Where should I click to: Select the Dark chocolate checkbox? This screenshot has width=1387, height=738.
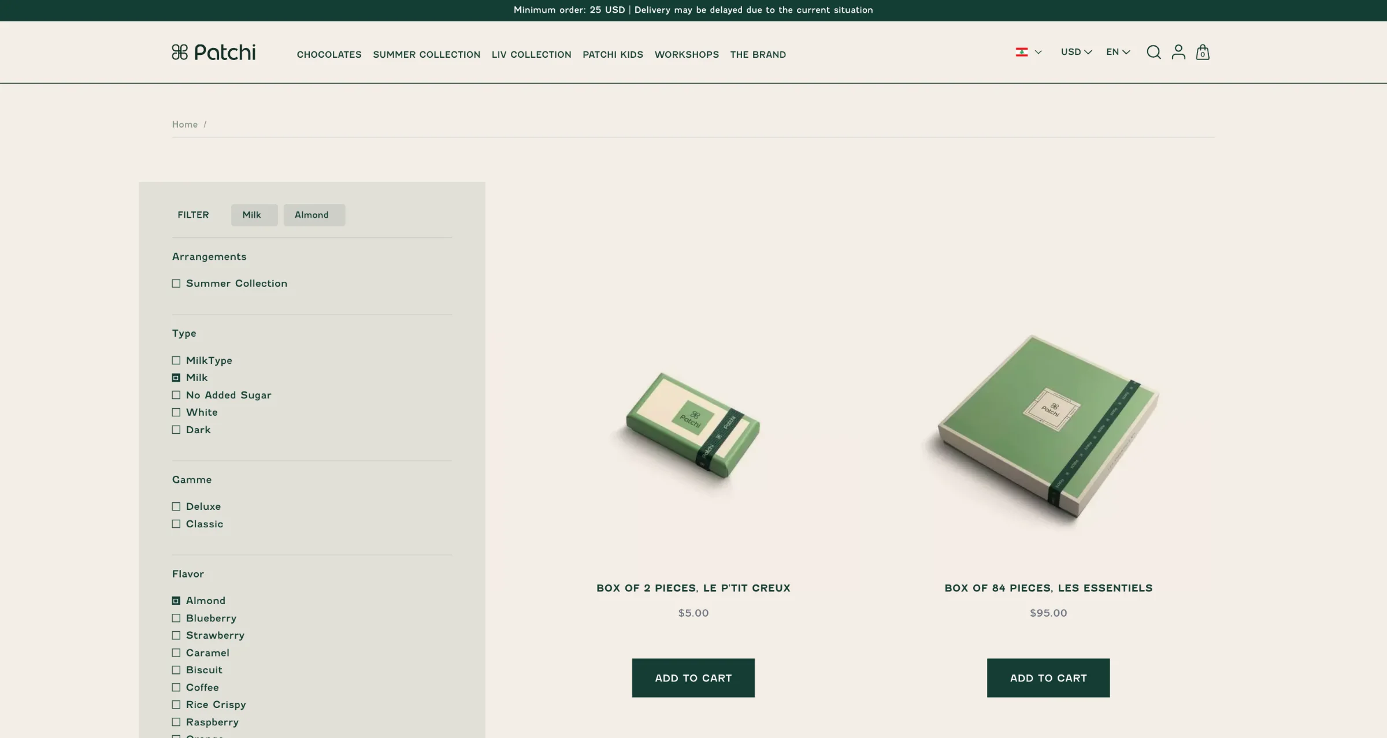pos(176,430)
